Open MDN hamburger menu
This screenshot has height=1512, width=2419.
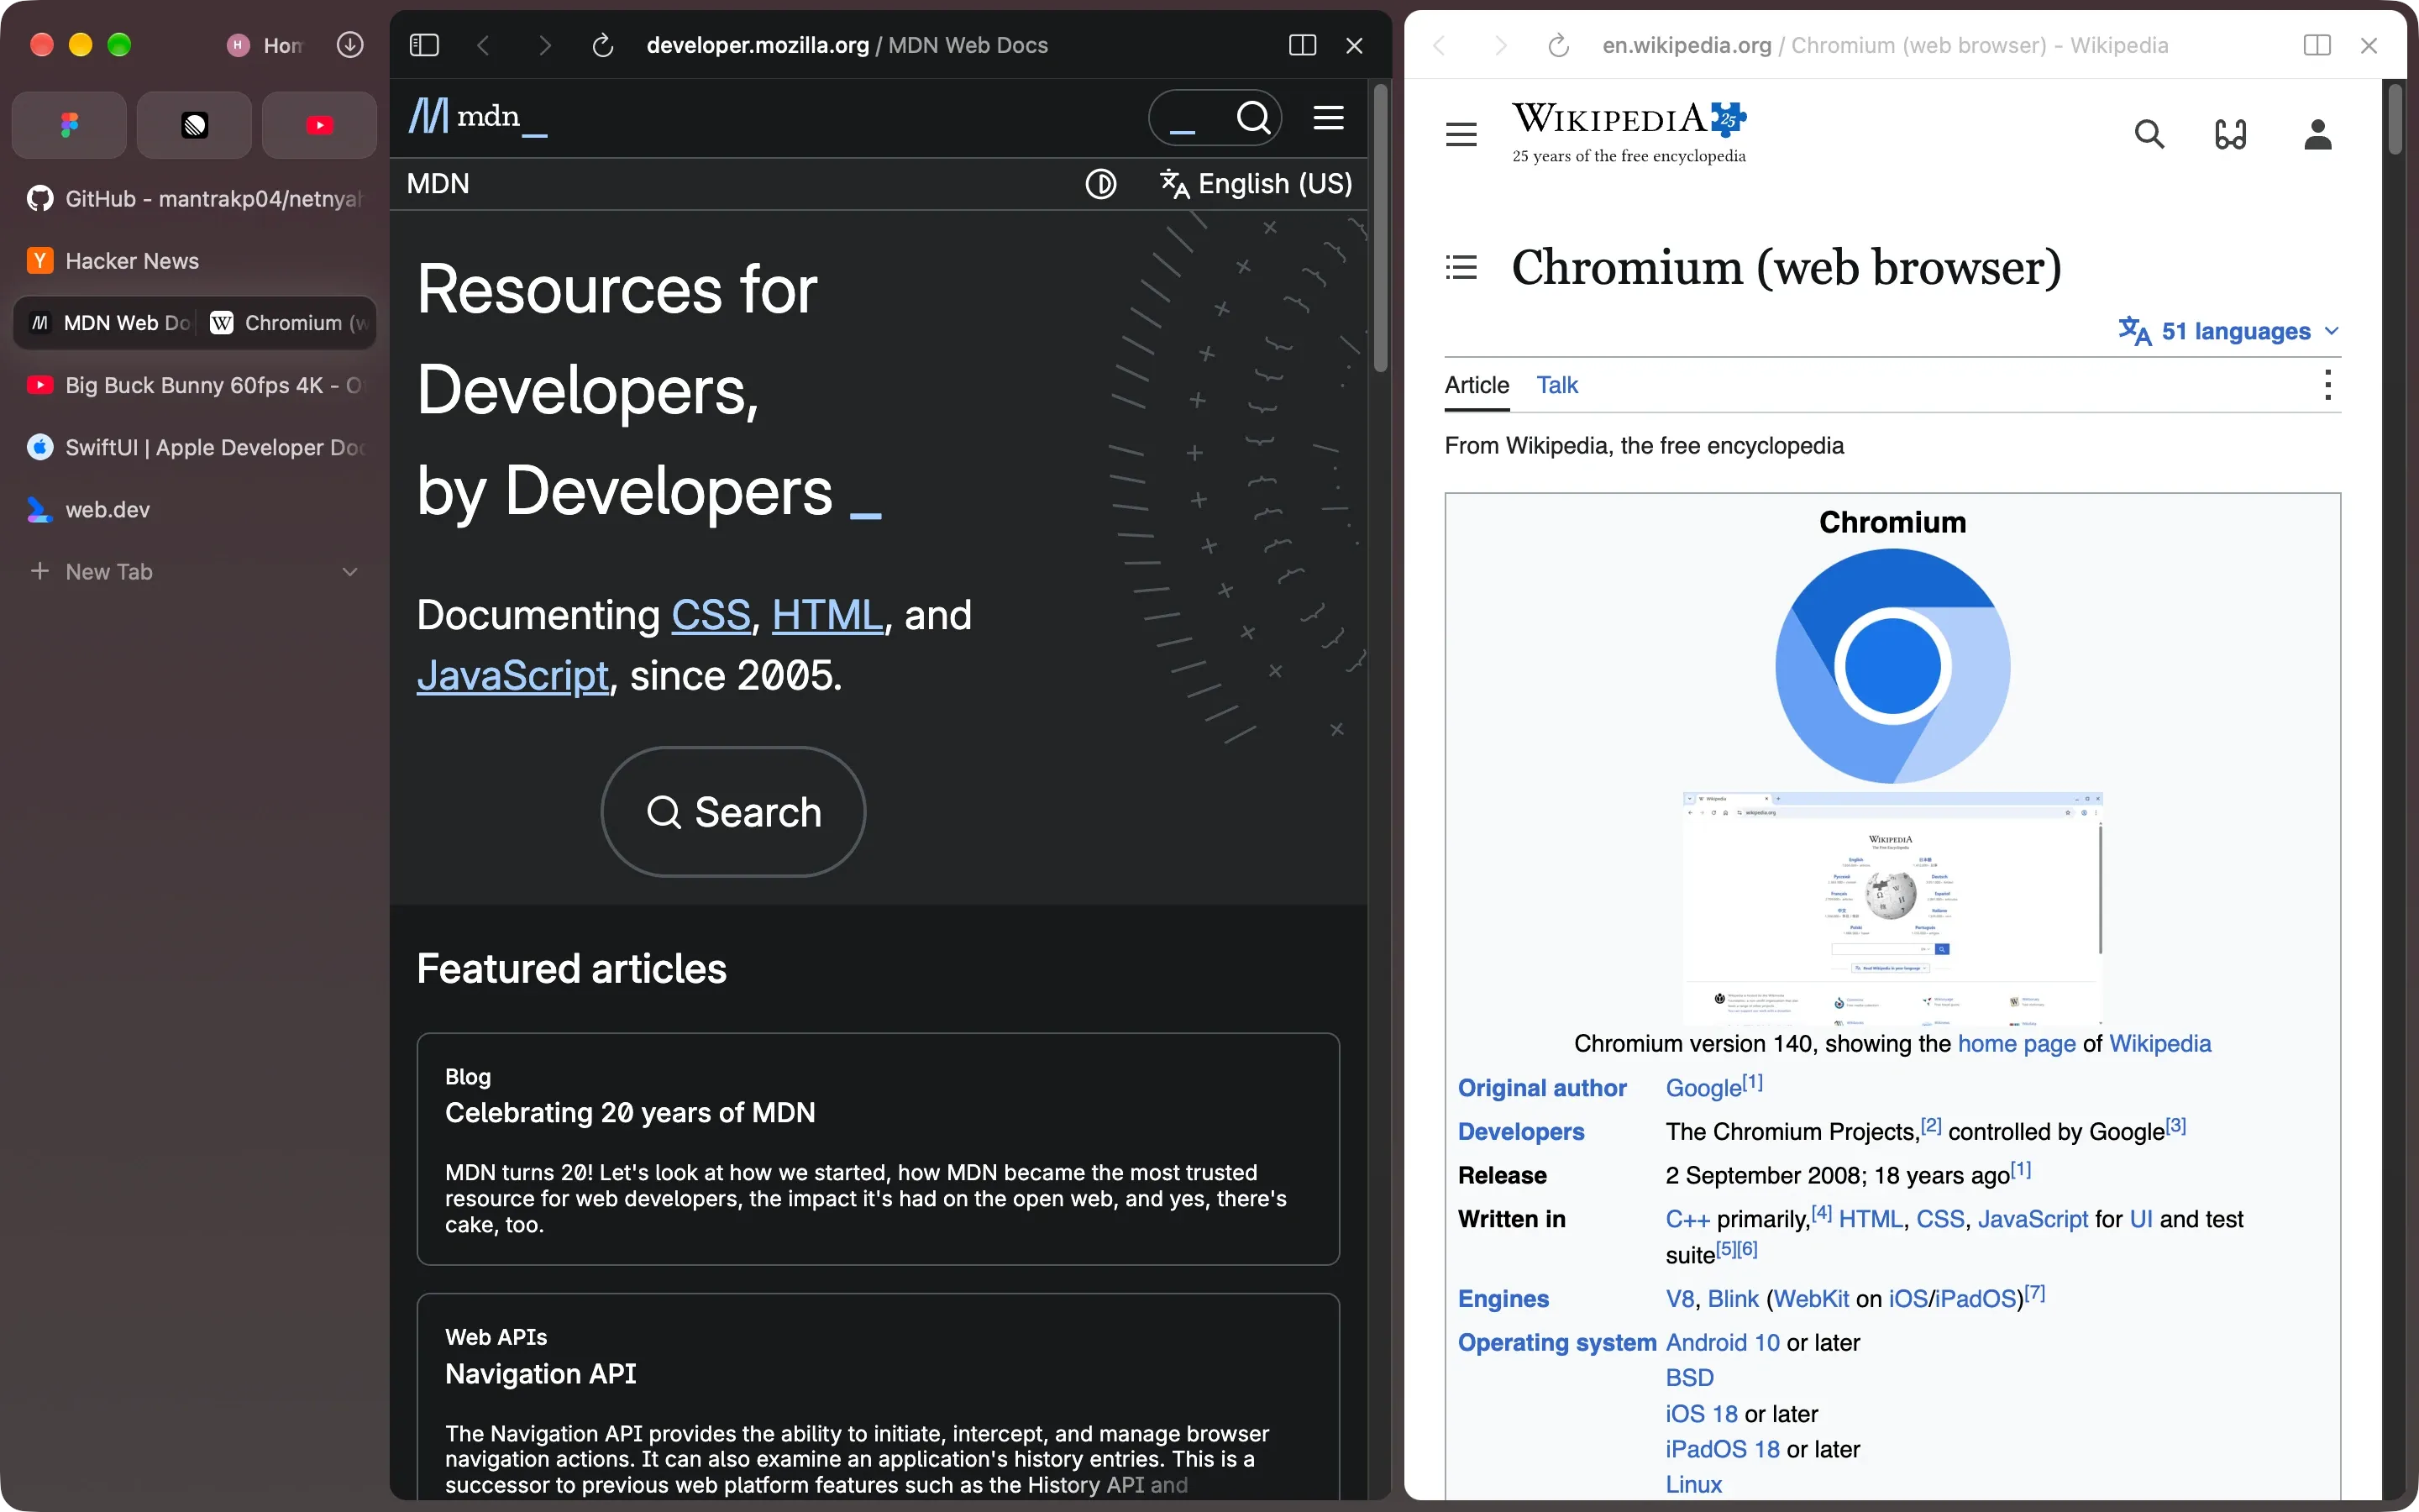[x=1329, y=118]
